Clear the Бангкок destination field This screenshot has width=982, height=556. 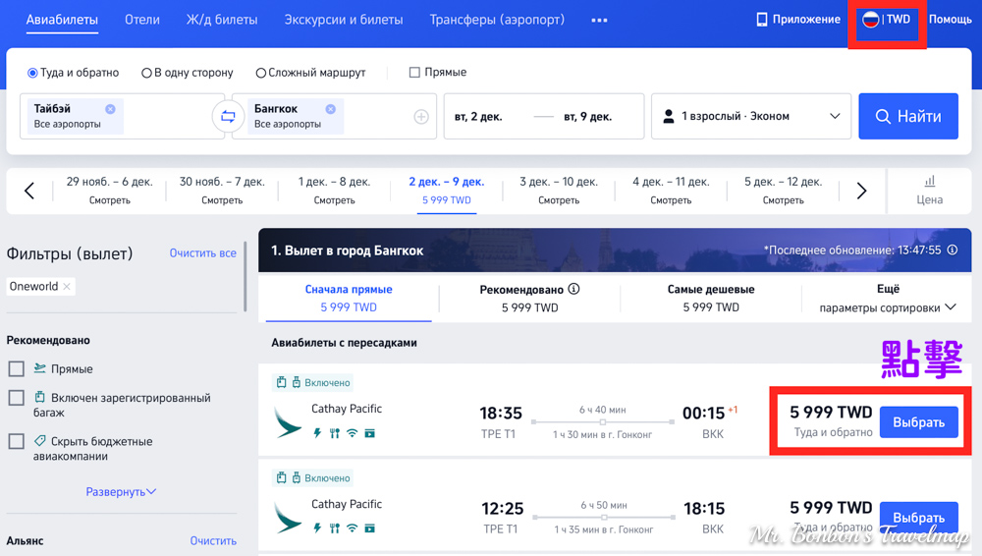coord(331,109)
